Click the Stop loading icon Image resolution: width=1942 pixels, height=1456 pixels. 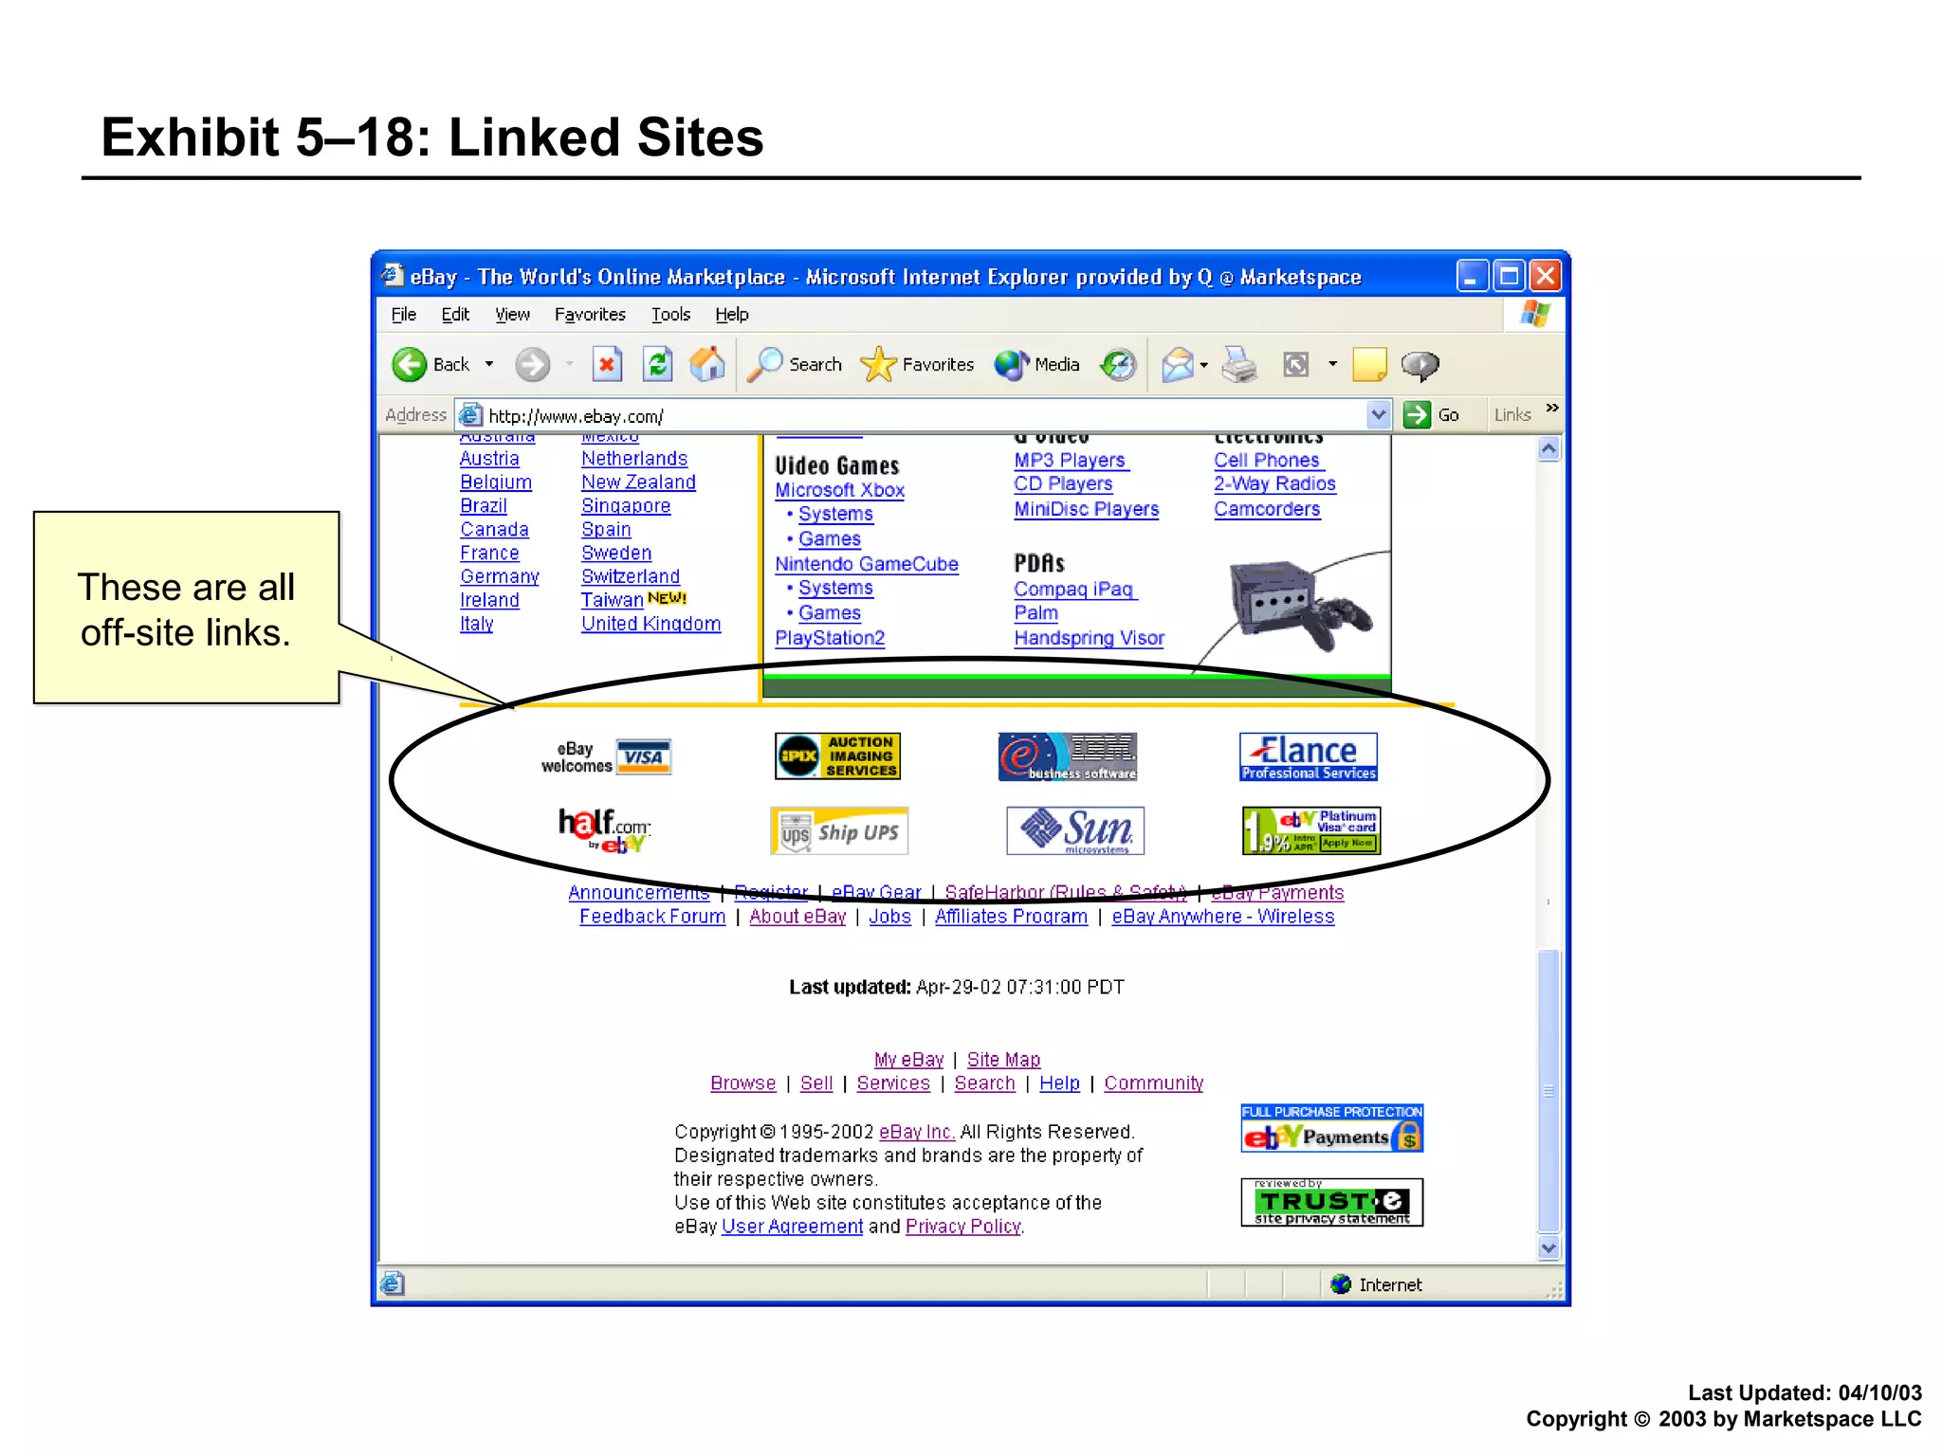coord(607,365)
